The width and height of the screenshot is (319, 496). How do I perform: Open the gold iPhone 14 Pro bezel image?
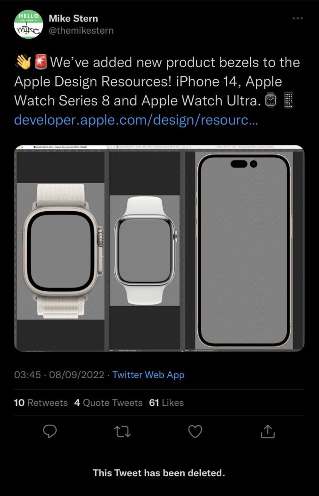244,248
